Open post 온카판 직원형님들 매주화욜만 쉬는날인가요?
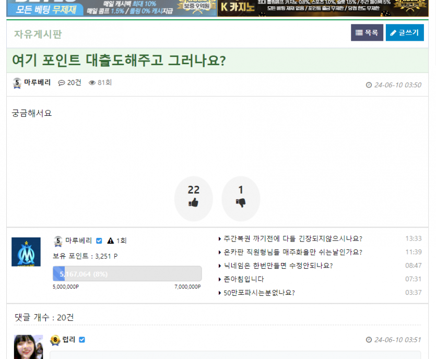436x359 pixels. (293, 253)
